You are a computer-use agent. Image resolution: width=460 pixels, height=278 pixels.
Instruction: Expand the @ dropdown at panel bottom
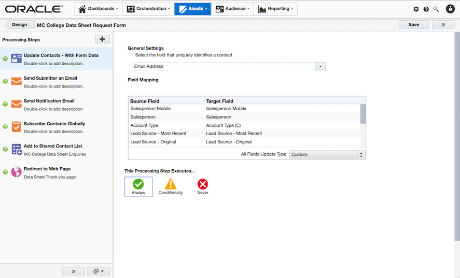click(98, 271)
